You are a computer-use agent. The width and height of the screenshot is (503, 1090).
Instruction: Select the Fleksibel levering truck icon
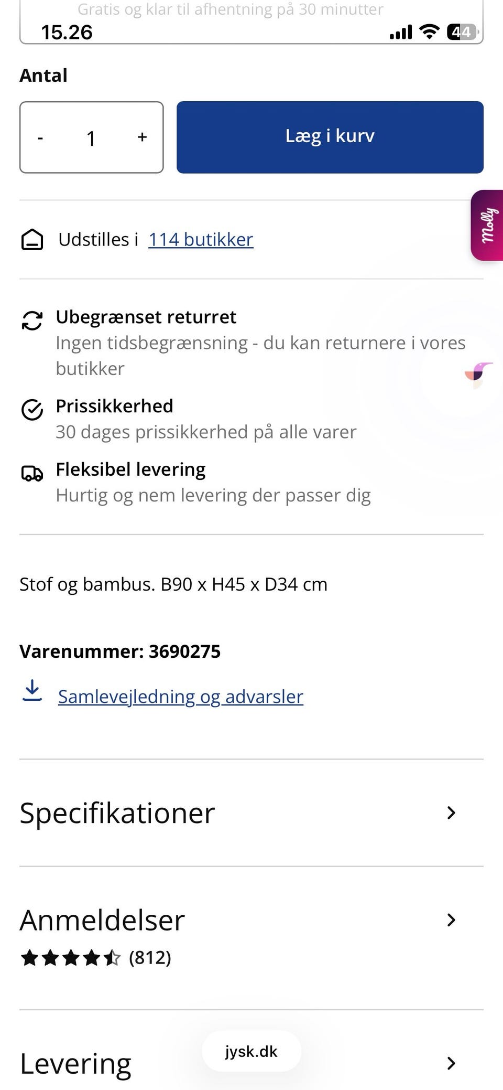[32, 474]
